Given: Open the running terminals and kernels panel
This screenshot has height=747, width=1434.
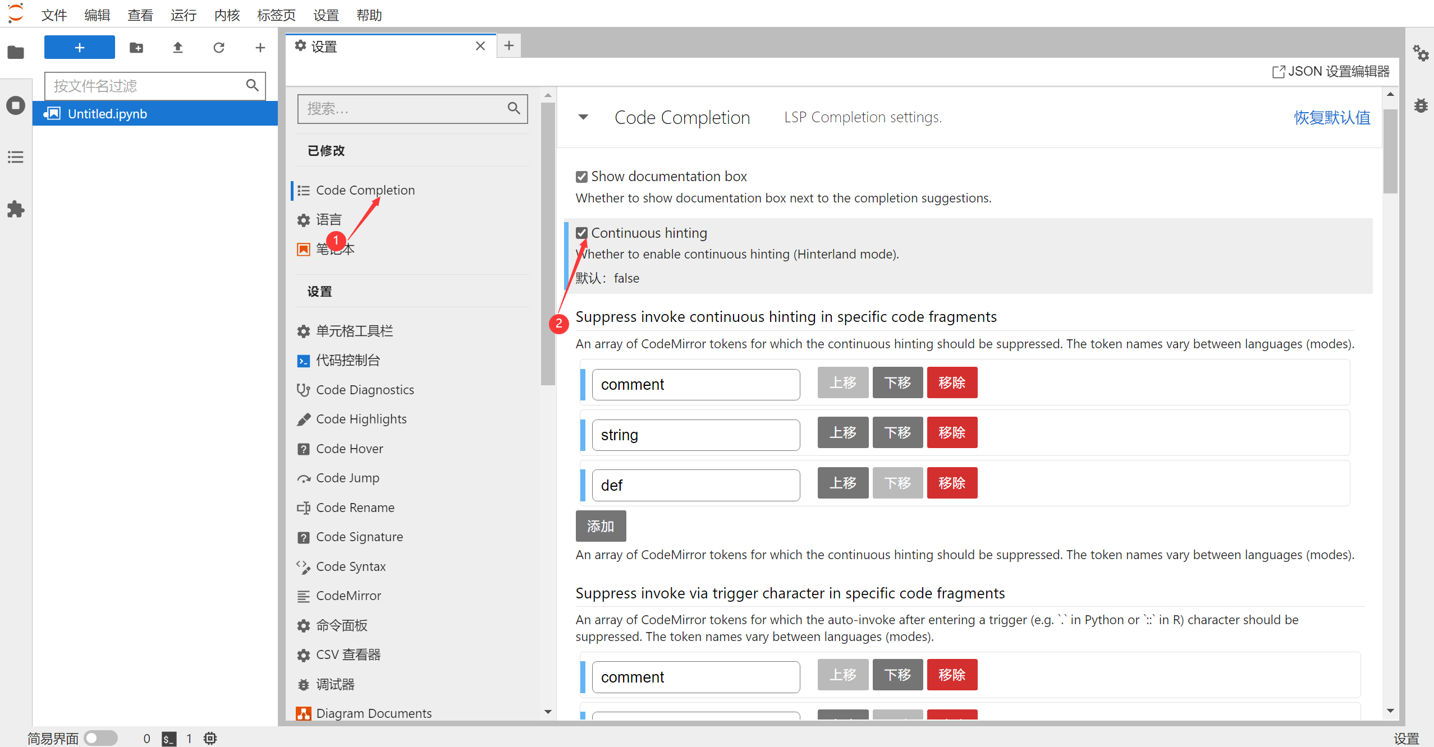Looking at the screenshot, I should click(x=16, y=105).
